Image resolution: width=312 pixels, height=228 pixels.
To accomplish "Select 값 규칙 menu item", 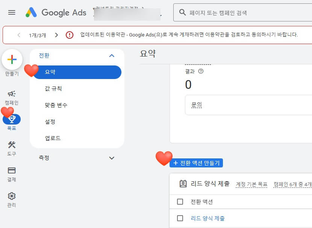I will [53, 88].
